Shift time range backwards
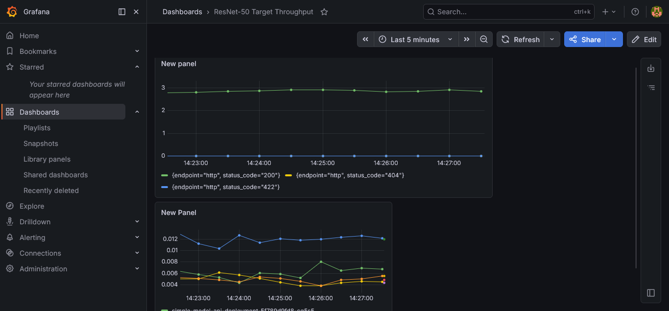 (x=365, y=40)
